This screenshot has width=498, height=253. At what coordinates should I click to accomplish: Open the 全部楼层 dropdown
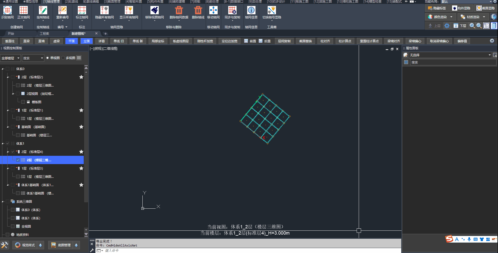tap(10, 58)
